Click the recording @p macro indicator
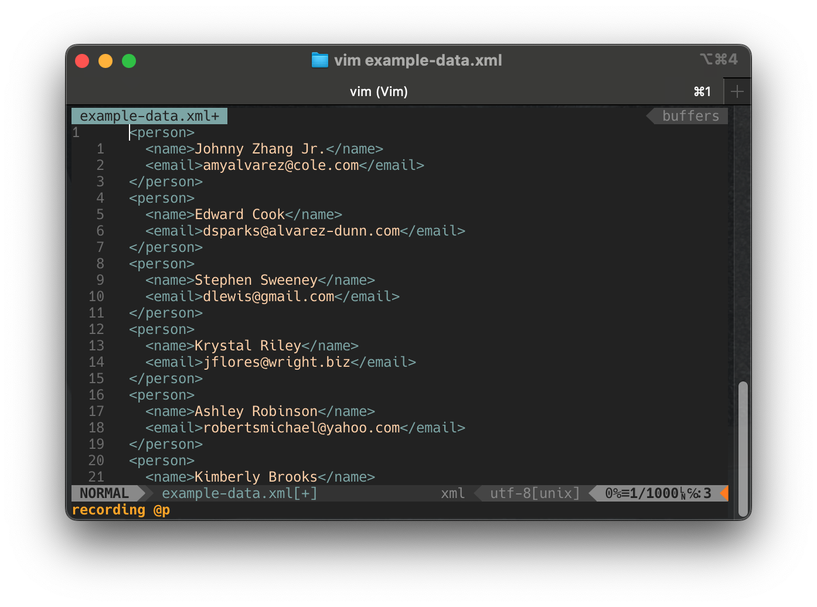This screenshot has width=817, height=607. click(x=120, y=510)
